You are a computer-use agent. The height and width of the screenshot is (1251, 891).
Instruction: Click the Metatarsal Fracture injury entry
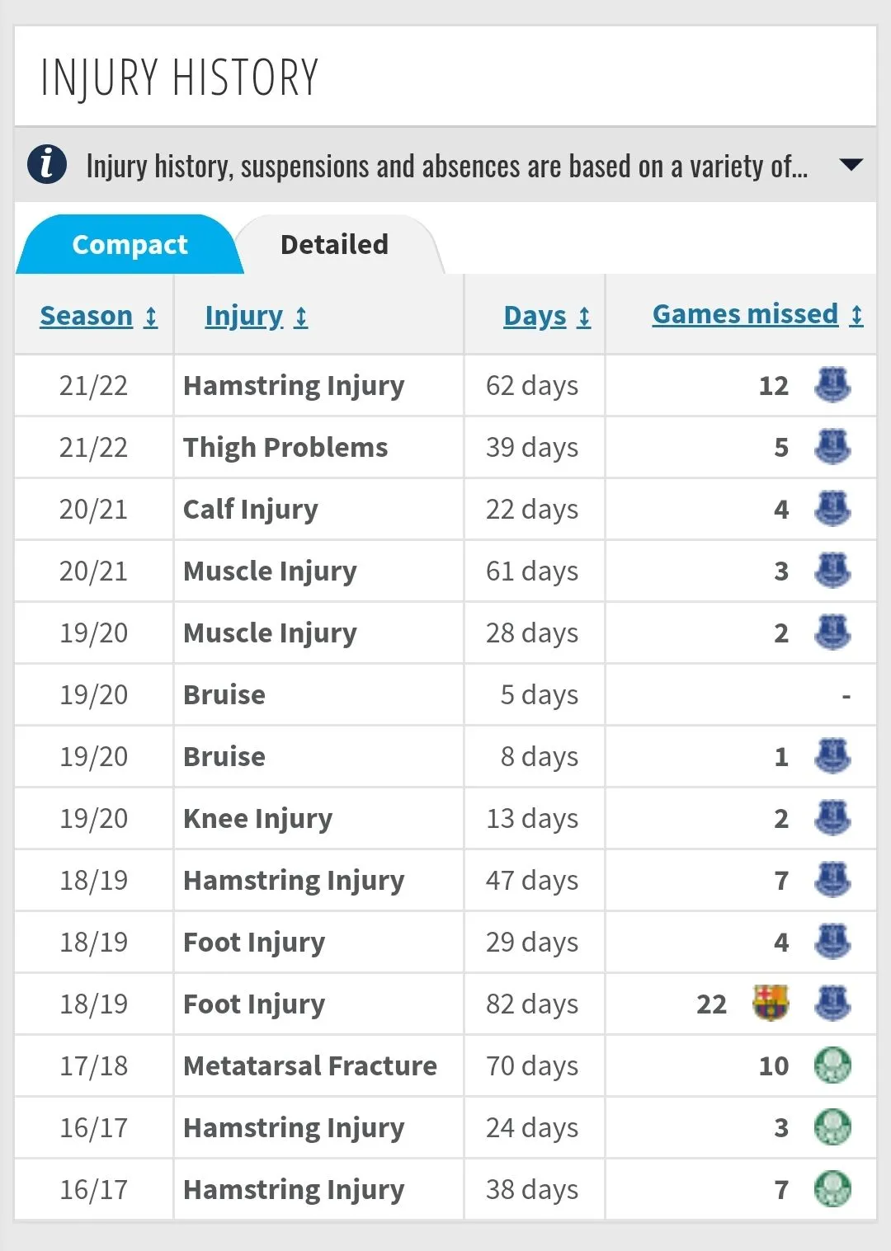pos(310,1065)
